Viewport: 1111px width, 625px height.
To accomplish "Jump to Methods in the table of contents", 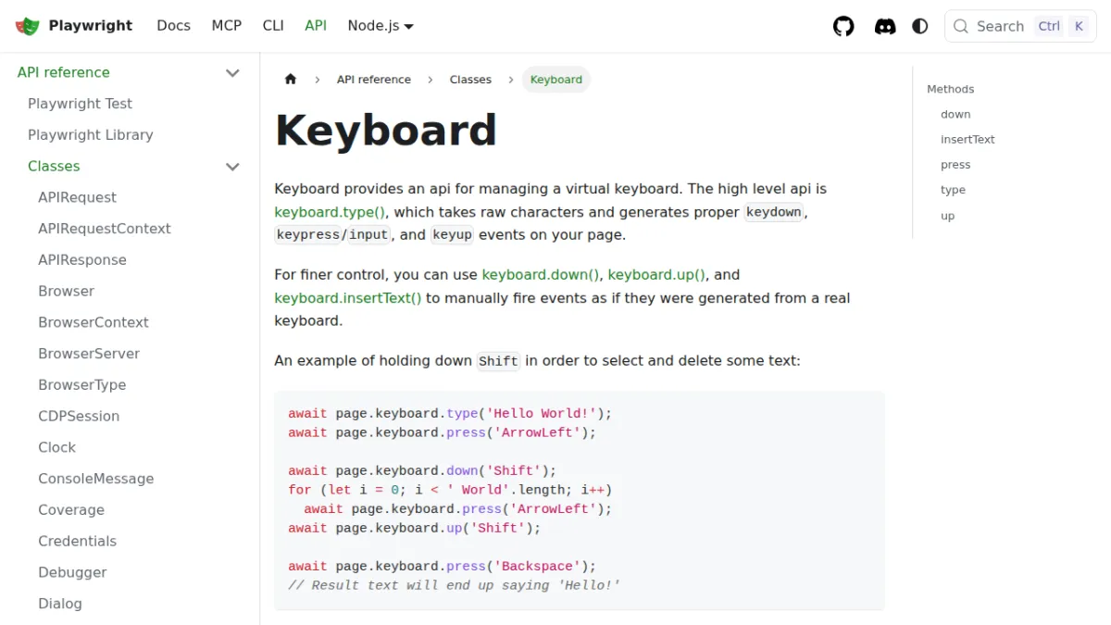I will [x=951, y=89].
